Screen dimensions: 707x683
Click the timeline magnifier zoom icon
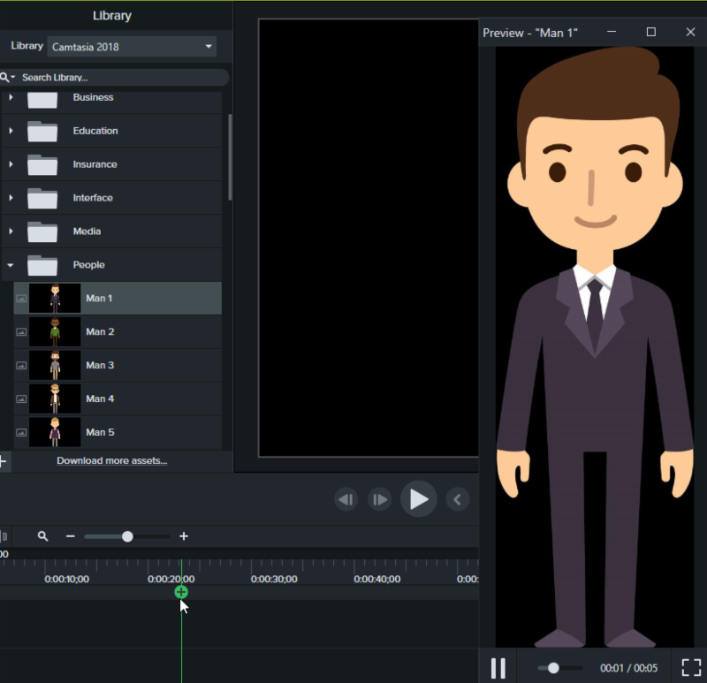coord(42,536)
